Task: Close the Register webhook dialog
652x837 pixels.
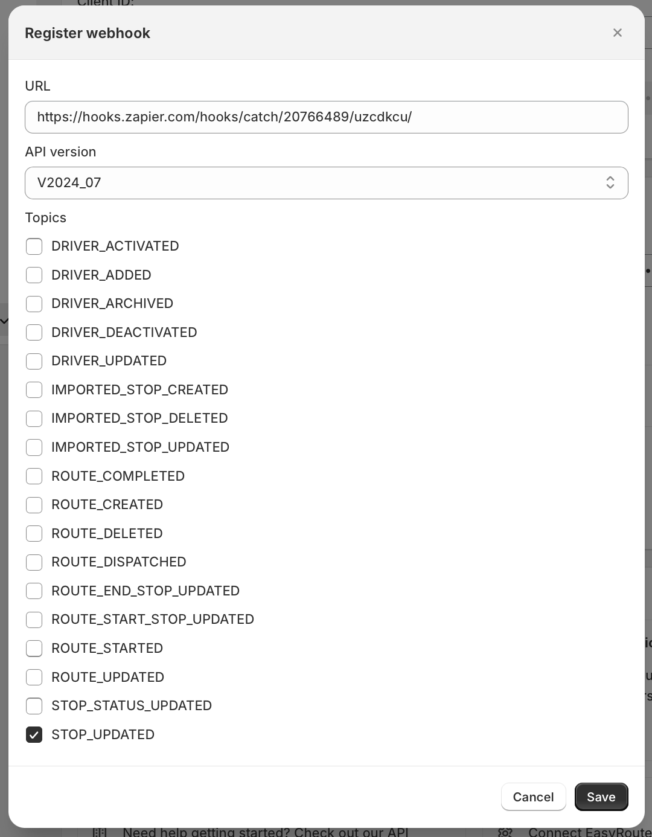Action: coord(617,33)
